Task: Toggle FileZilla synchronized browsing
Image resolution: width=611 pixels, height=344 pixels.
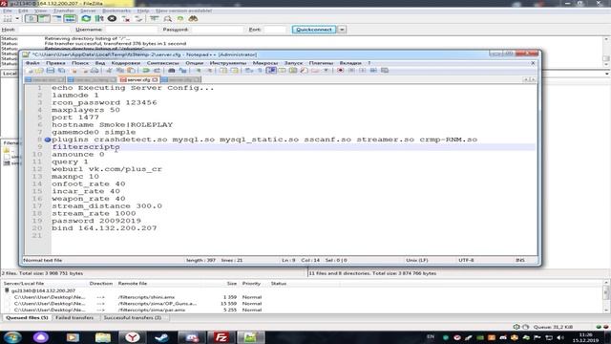Action: (180, 19)
